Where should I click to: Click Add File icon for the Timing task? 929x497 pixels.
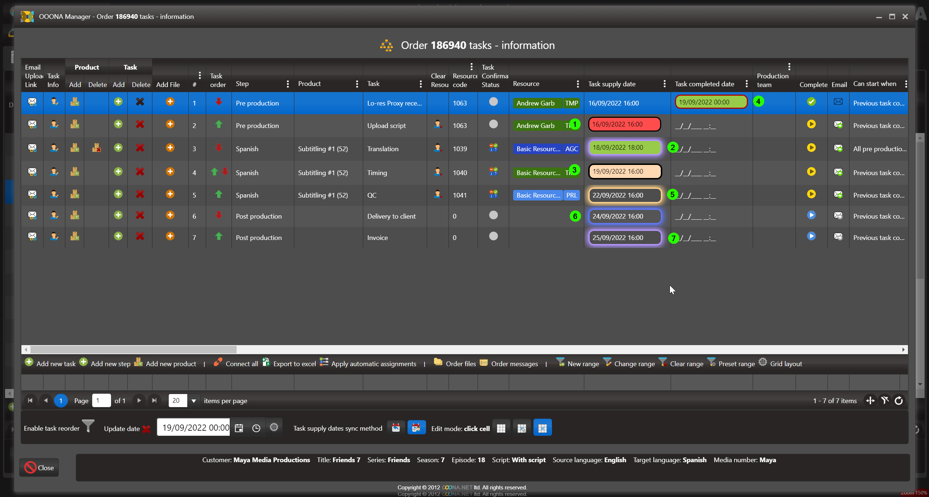pos(170,171)
